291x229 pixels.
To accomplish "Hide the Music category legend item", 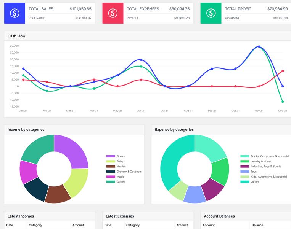I will pyautogui.click(x=120, y=177).
